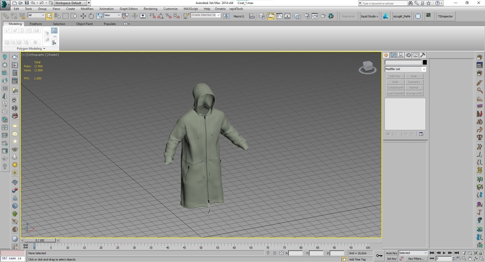The height and width of the screenshot is (262, 485).
Task: Click the ViewCube in viewport
Action: pos(368,67)
